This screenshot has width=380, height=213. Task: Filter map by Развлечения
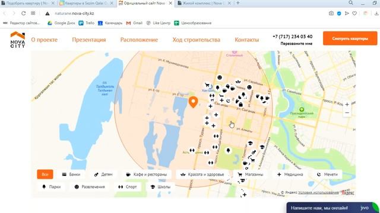point(90,187)
